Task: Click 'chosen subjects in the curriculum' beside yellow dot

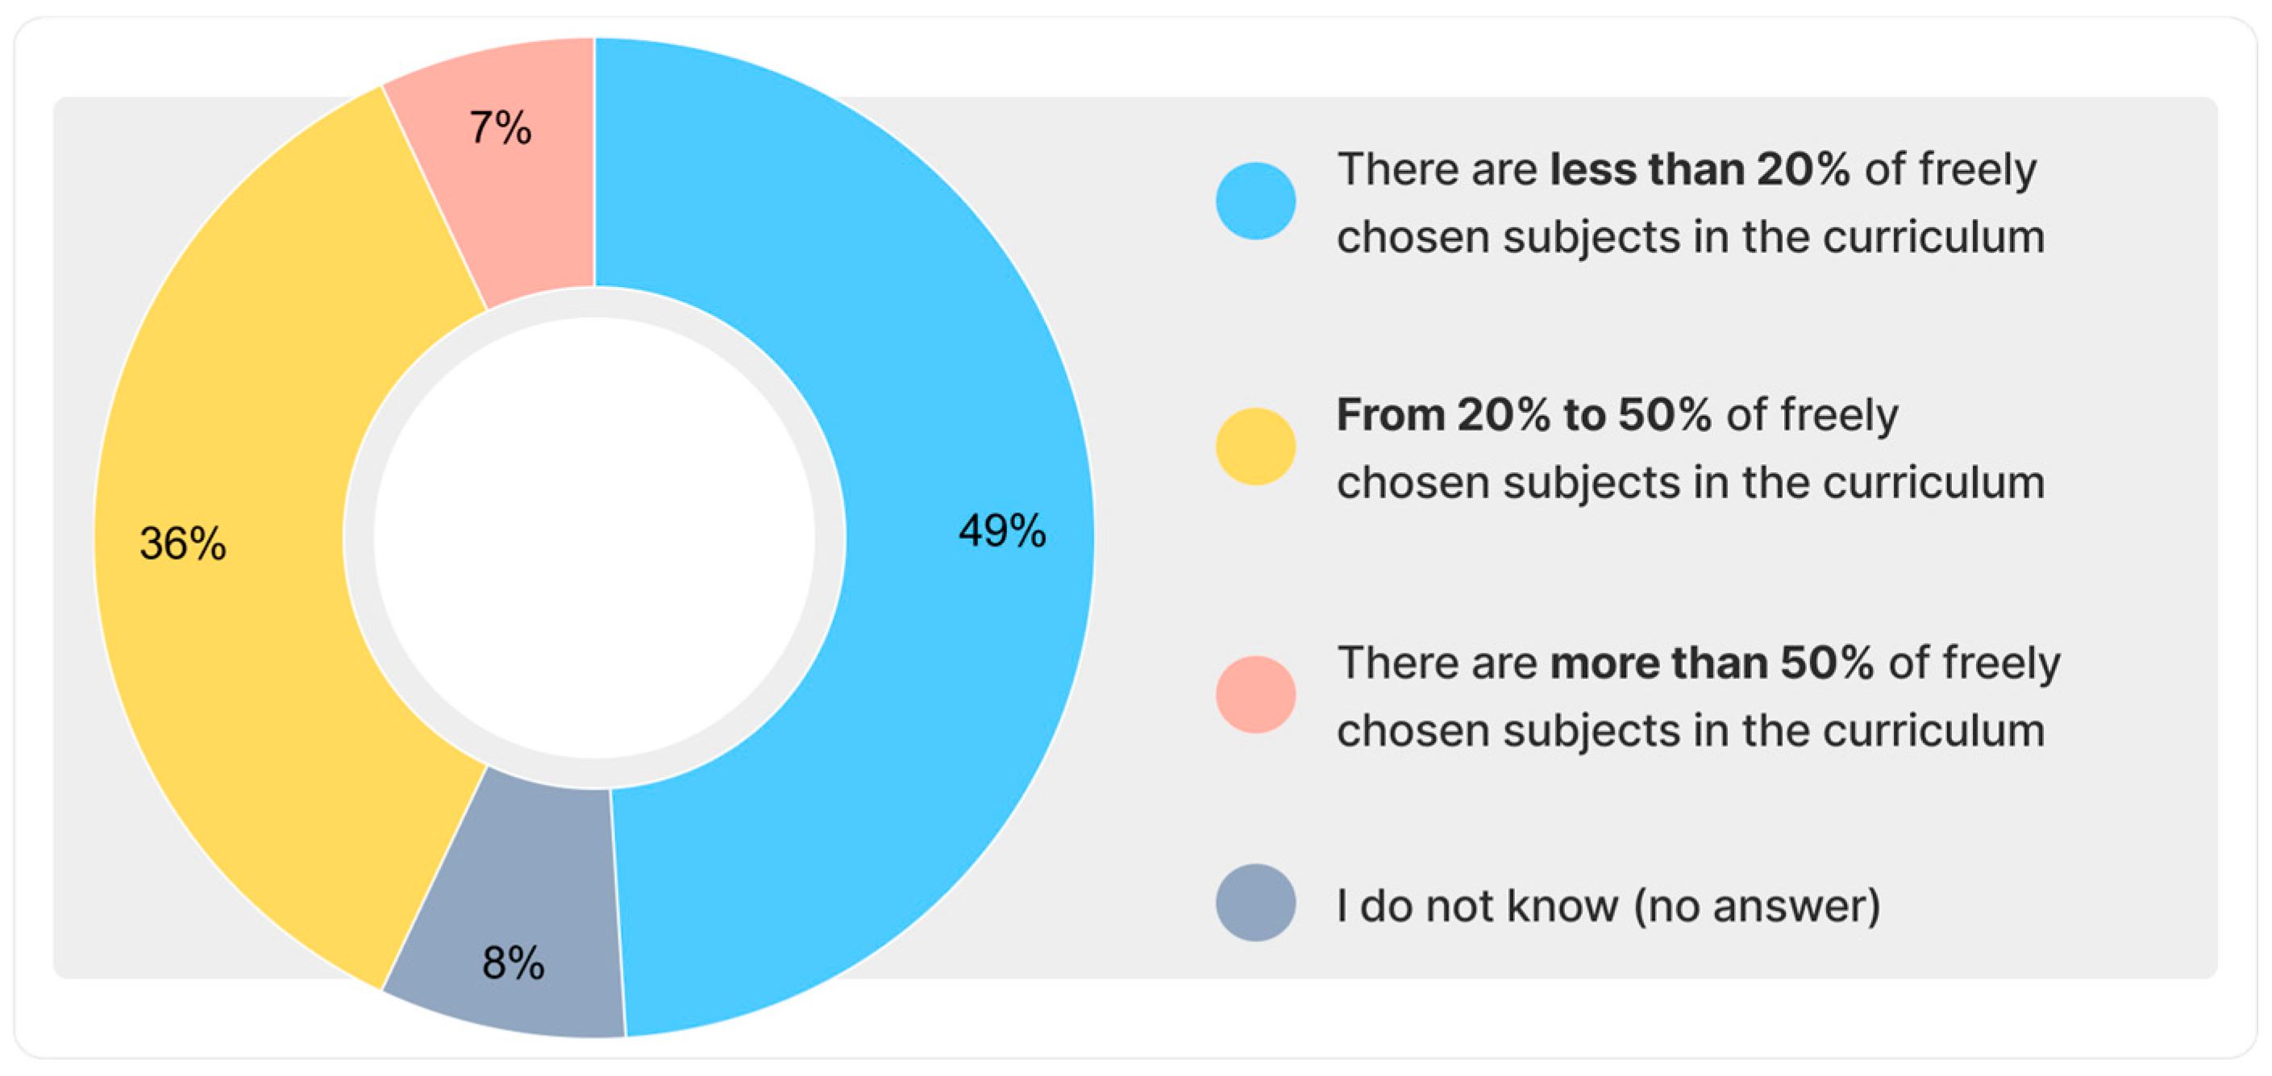Action: 1690,483
